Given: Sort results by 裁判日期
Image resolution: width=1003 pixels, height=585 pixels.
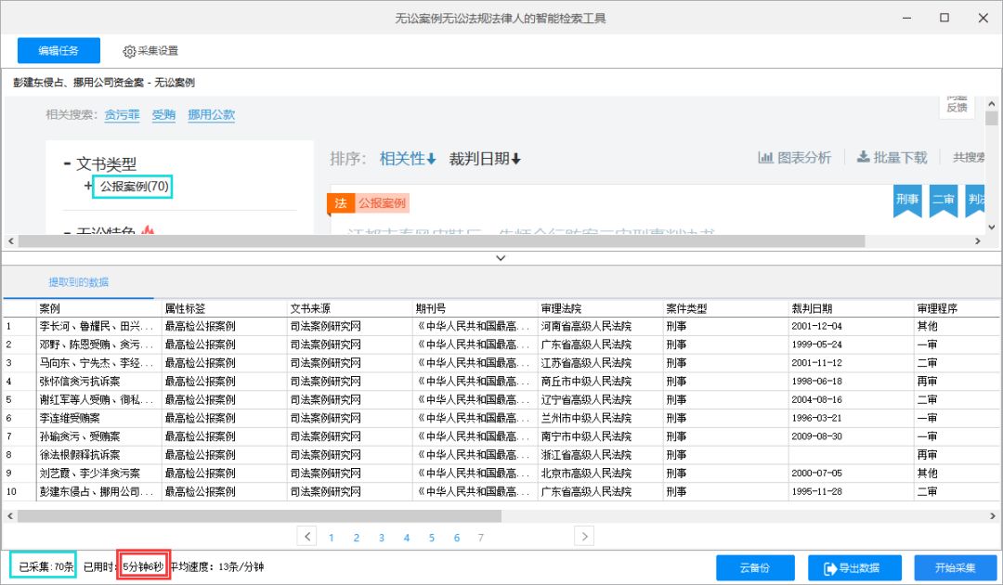Looking at the screenshot, I should coord(485,159).
